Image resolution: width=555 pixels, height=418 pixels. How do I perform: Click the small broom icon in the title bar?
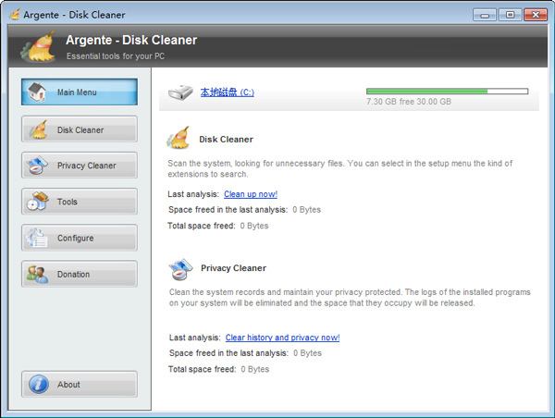(x=15, y=15)
